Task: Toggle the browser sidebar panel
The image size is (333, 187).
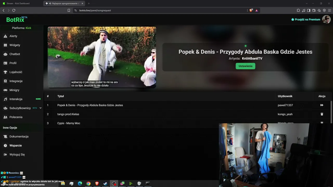Action: pyautogui.click(x=309, y=10)
